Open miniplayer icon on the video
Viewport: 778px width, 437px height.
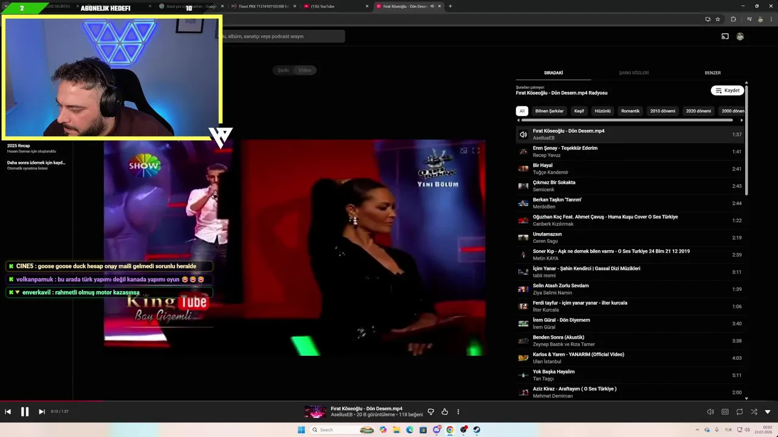463,151
